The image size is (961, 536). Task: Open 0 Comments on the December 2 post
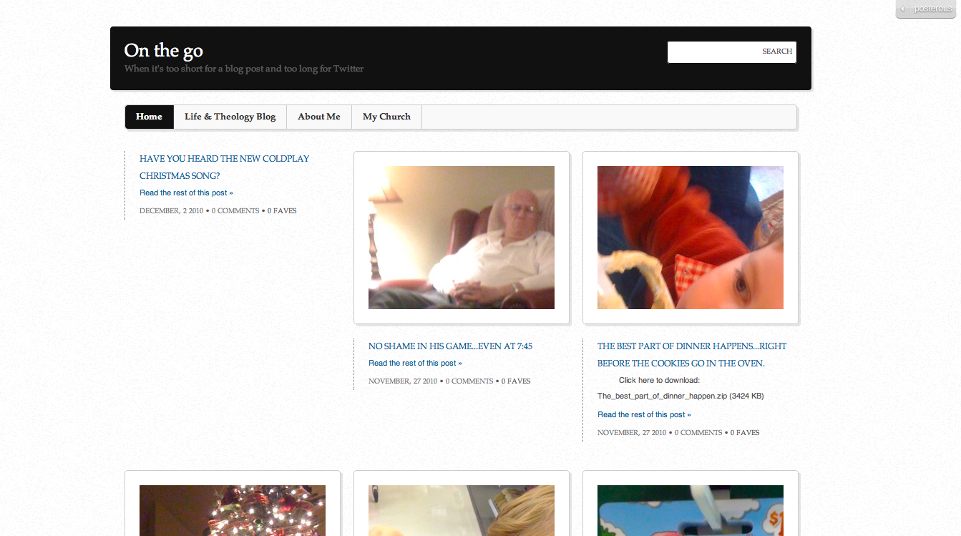point(235,211)
